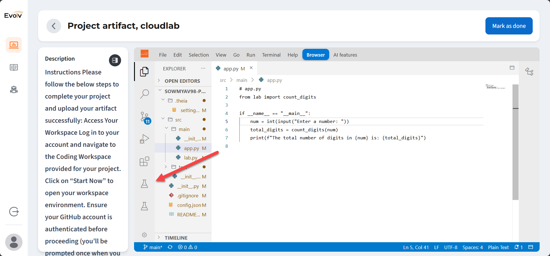Open the Extensions view
Image resolution: width=550 pixels, height=256 pixels.
click(144, 161)
